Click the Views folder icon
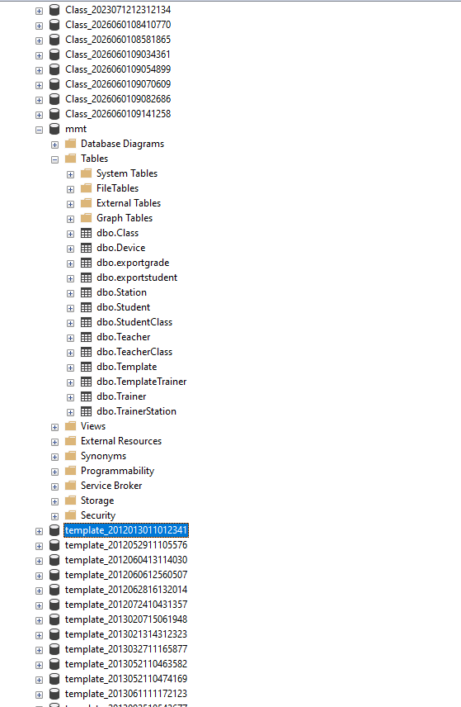Screen dimensions: 461x707 click(70, 426)
